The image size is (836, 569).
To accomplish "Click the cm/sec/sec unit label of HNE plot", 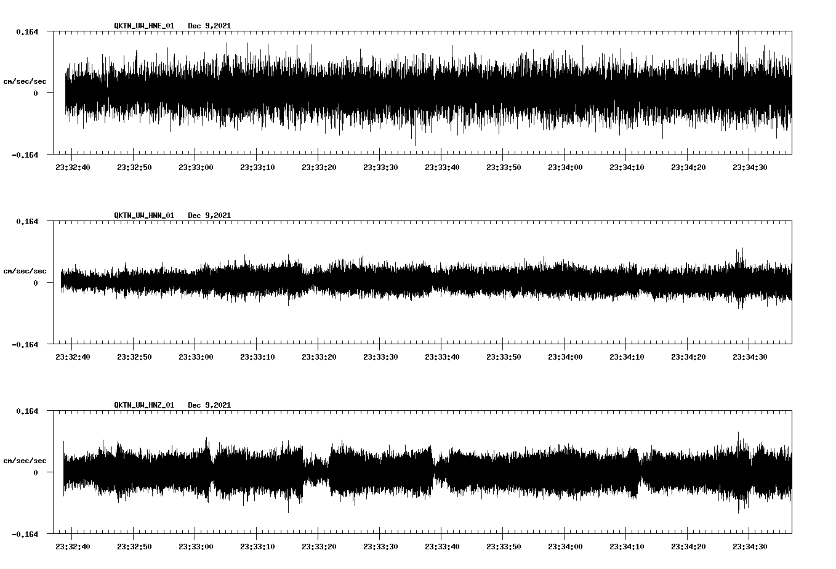I will [x=25, y=81].
